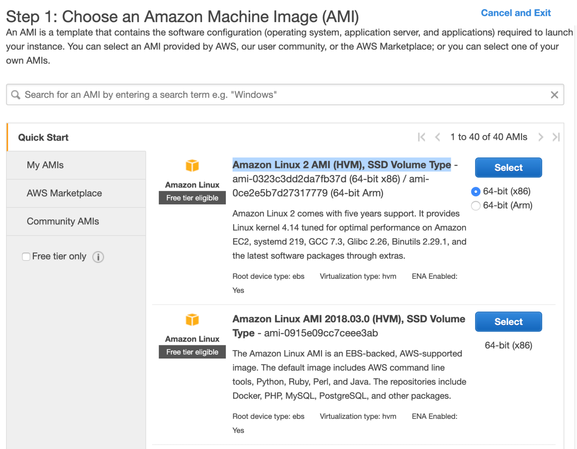Jump to the last page of AMIs
577x449 pixels.
pos(556,137)
